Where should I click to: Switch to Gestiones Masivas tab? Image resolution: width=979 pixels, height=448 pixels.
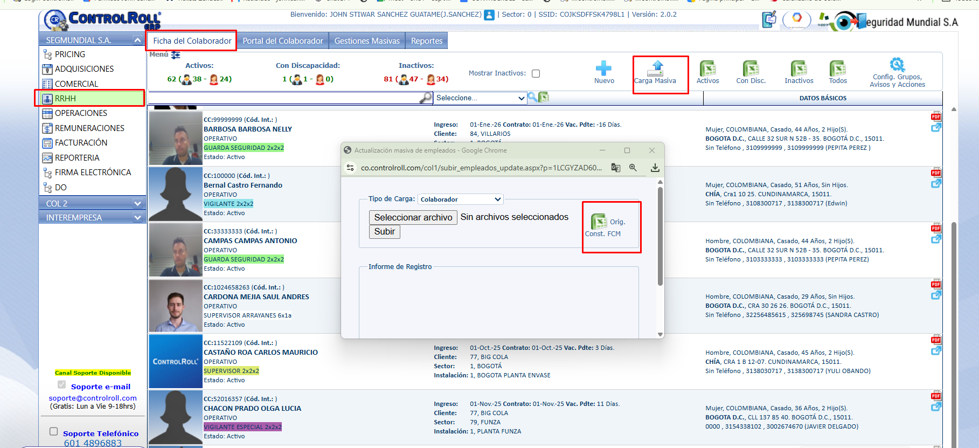coord(367,41)
